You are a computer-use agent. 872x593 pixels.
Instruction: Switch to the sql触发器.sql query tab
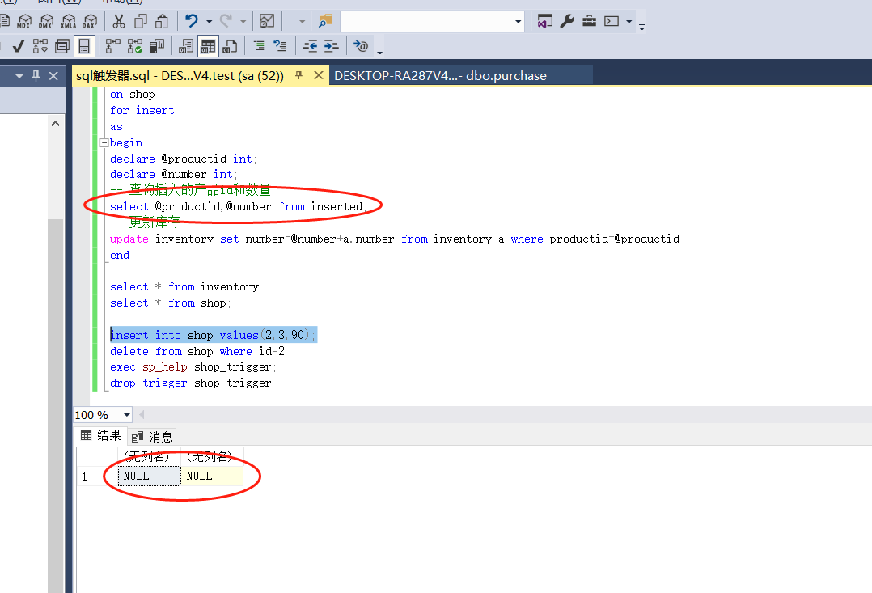[x=180, y=76]
